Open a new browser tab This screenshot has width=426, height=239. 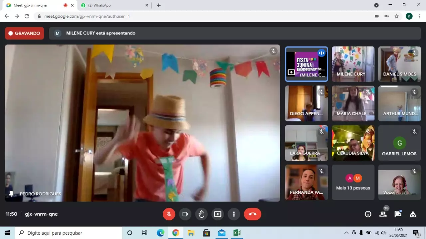(x=159, y=5)
